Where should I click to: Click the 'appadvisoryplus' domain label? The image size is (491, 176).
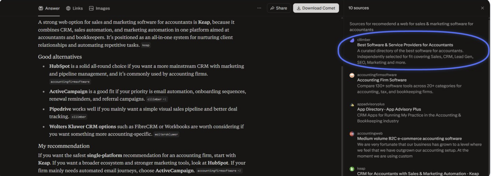pyautogui.click(x=371, y=104)
